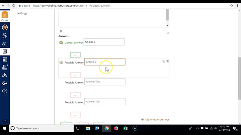241x135 pixels.
Task: Click the editor resize handle corner
Action: (x=168, y=33)
